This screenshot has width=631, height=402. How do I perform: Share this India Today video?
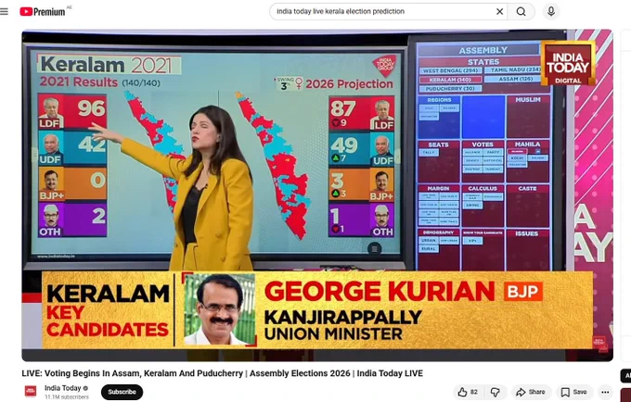tap(531, 393)
